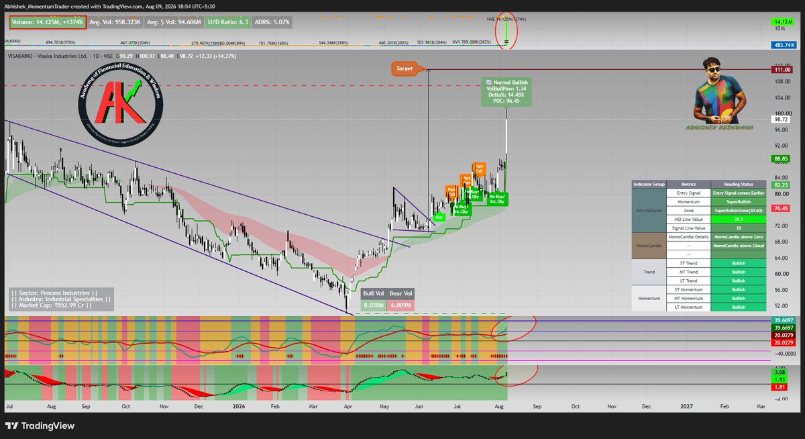Click the 82.23 green price label
805x439 pixels.
(x=782, y=185)
